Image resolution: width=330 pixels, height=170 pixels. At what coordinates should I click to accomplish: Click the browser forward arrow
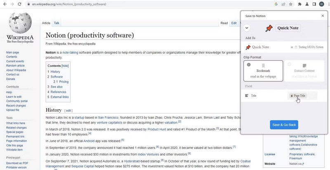pos(12,4)
